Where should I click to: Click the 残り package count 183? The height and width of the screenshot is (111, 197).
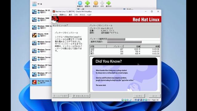(x=122, y=54)
